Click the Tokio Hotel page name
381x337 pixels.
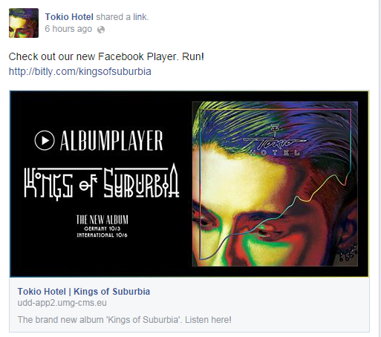(69, 17)
